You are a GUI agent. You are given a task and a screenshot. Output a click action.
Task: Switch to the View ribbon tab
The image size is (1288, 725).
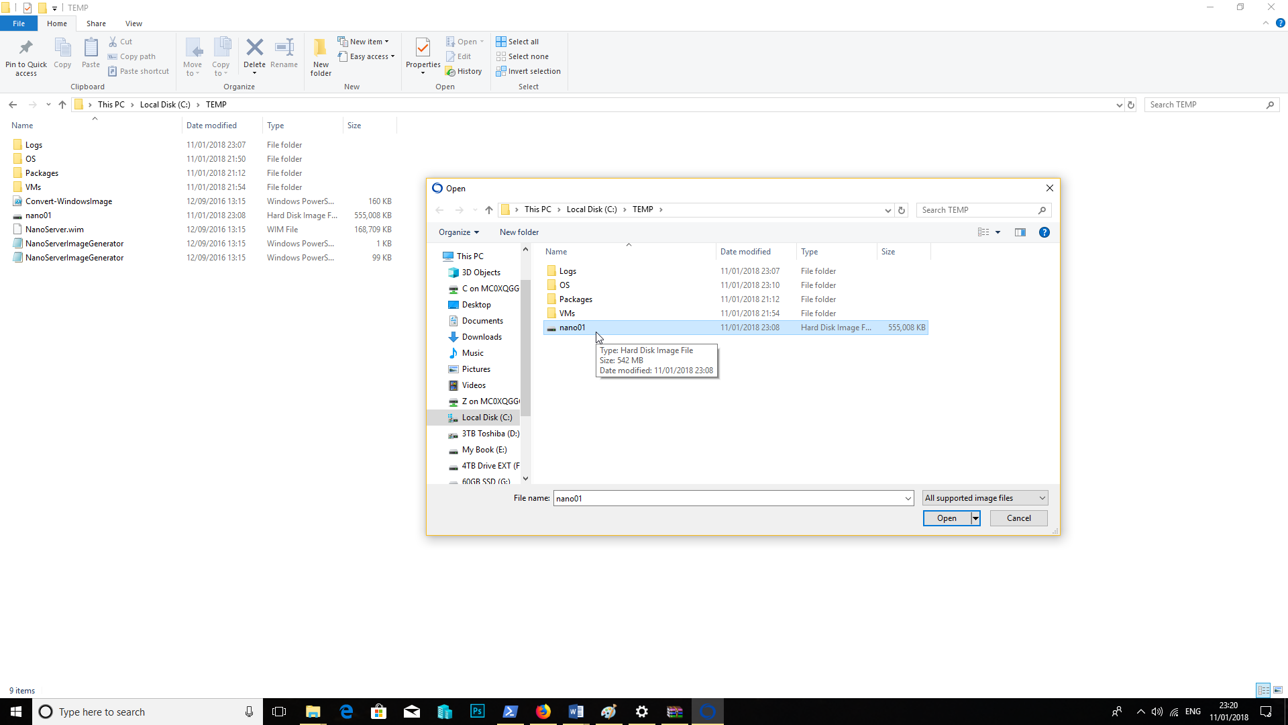point(133,23)
